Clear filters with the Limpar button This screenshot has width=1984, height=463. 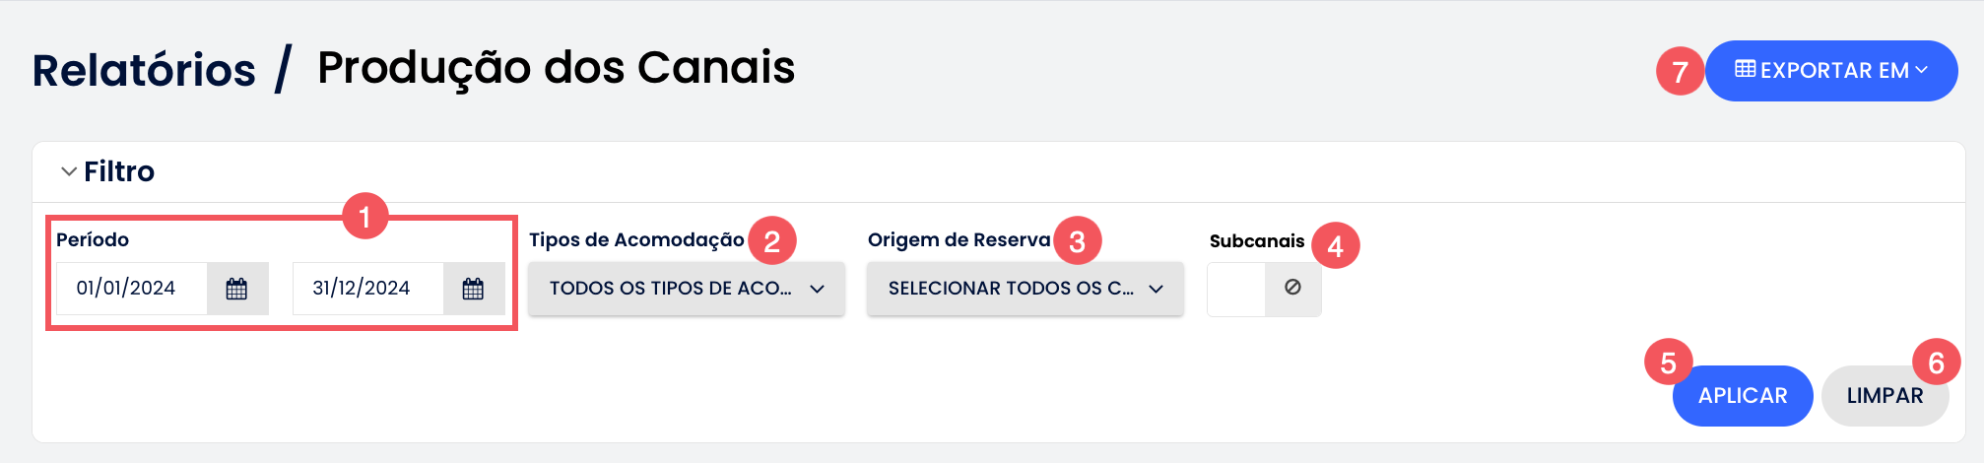(1884, 396)
